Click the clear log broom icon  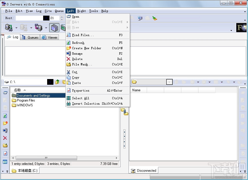pyautogui.click(x=155, y=18)
